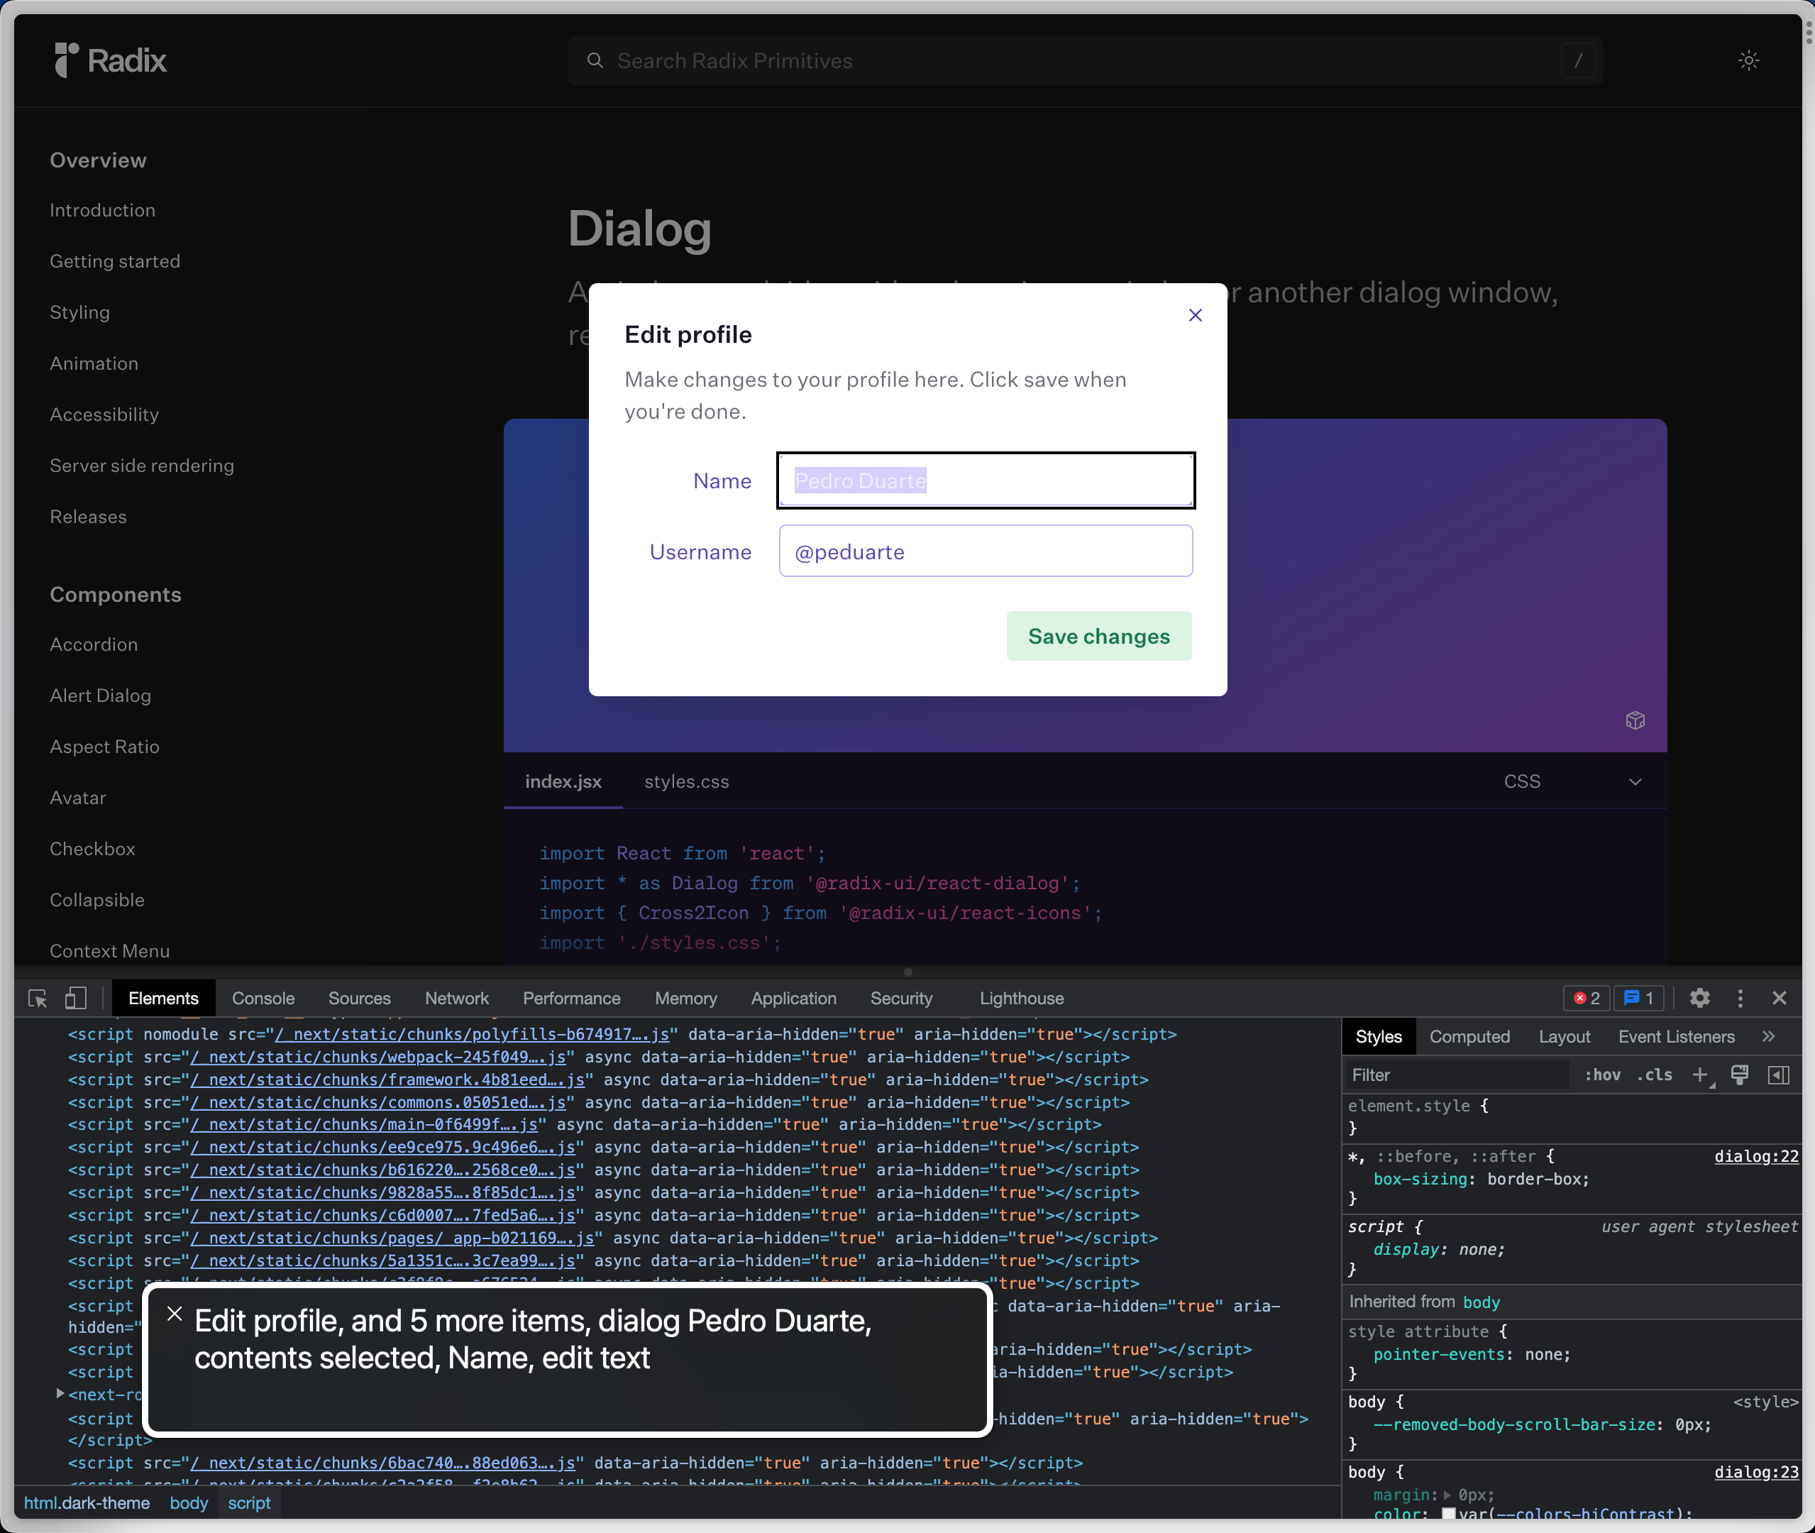Viewport: 1815px width, 1533px height.
Task: Click the cube icon on the demo preview
Action: click(1636, 720)
